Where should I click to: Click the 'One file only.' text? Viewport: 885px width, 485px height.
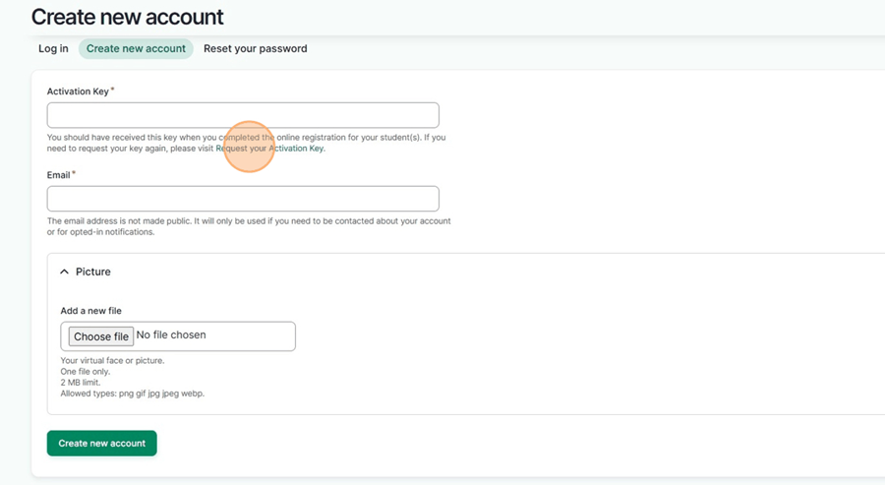[x=86, y=372]
